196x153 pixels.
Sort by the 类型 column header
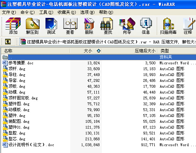[177, 51]
